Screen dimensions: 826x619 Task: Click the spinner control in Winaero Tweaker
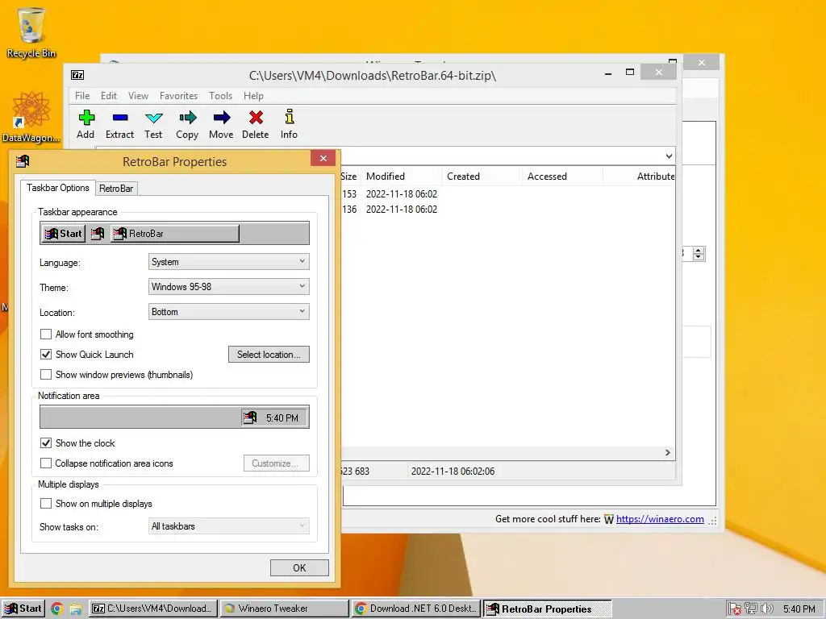[699, 254]
